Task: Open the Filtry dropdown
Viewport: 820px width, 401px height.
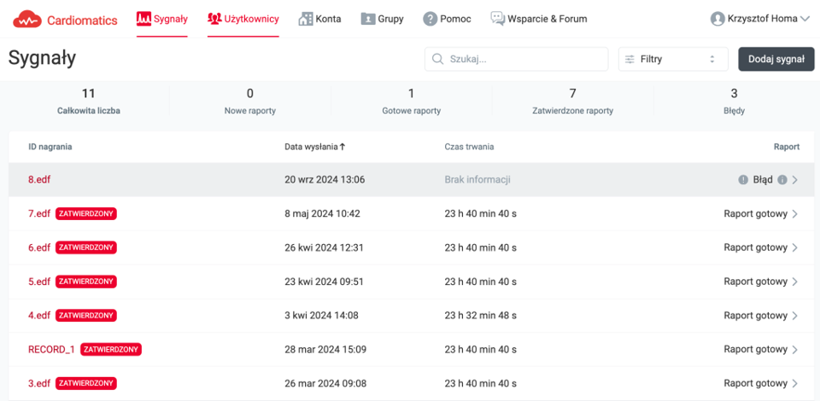Action: [670, 59]
